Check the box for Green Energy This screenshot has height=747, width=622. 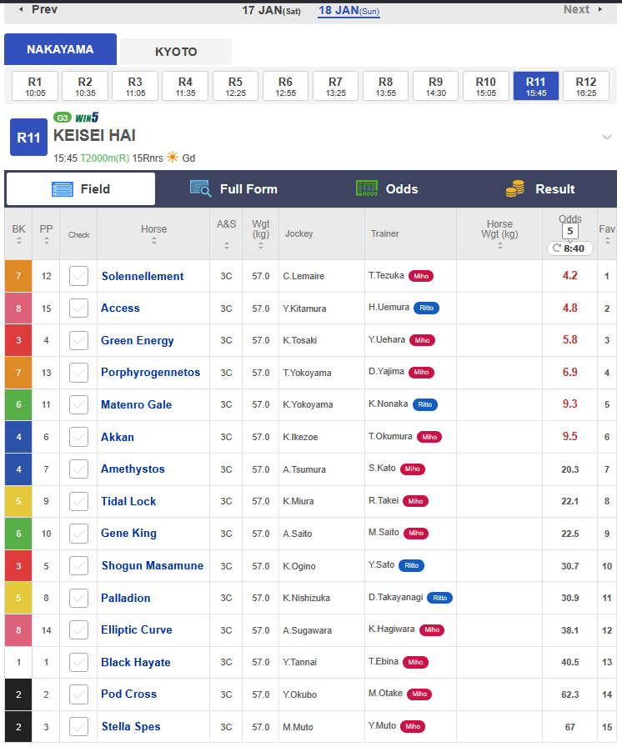[78, 340]
